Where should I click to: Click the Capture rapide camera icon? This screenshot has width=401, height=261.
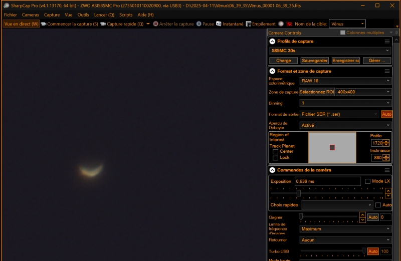click(x=103, y=24)
